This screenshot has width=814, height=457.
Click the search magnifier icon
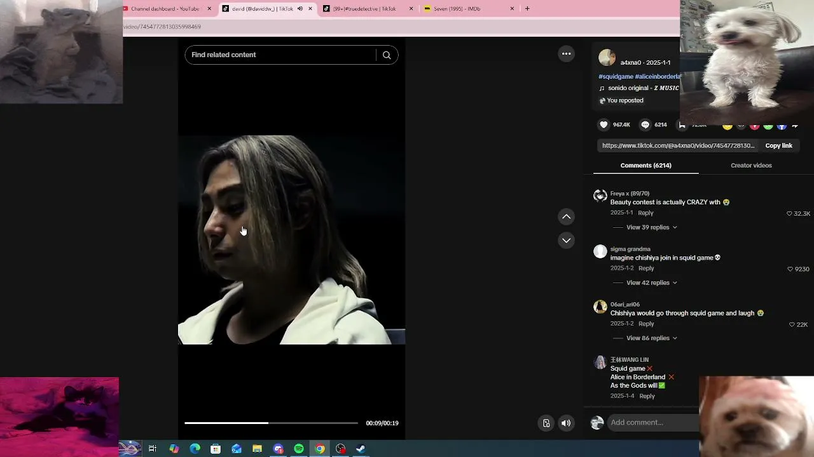coord(387,55)
